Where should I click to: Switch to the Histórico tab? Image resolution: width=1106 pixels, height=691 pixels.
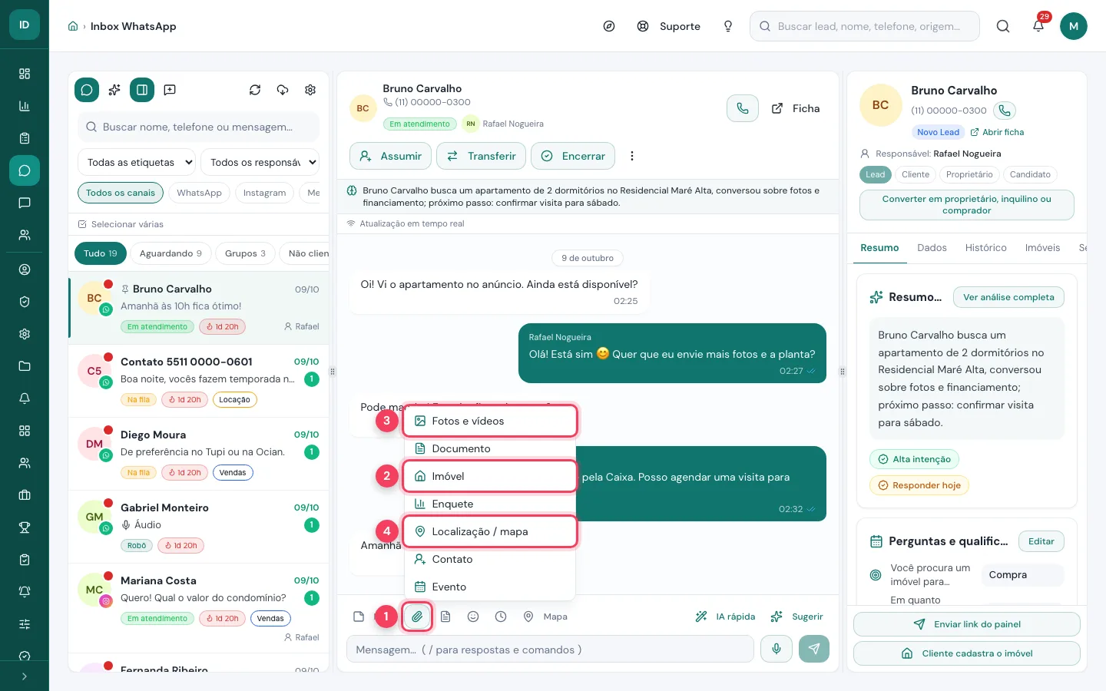(985, 248)
